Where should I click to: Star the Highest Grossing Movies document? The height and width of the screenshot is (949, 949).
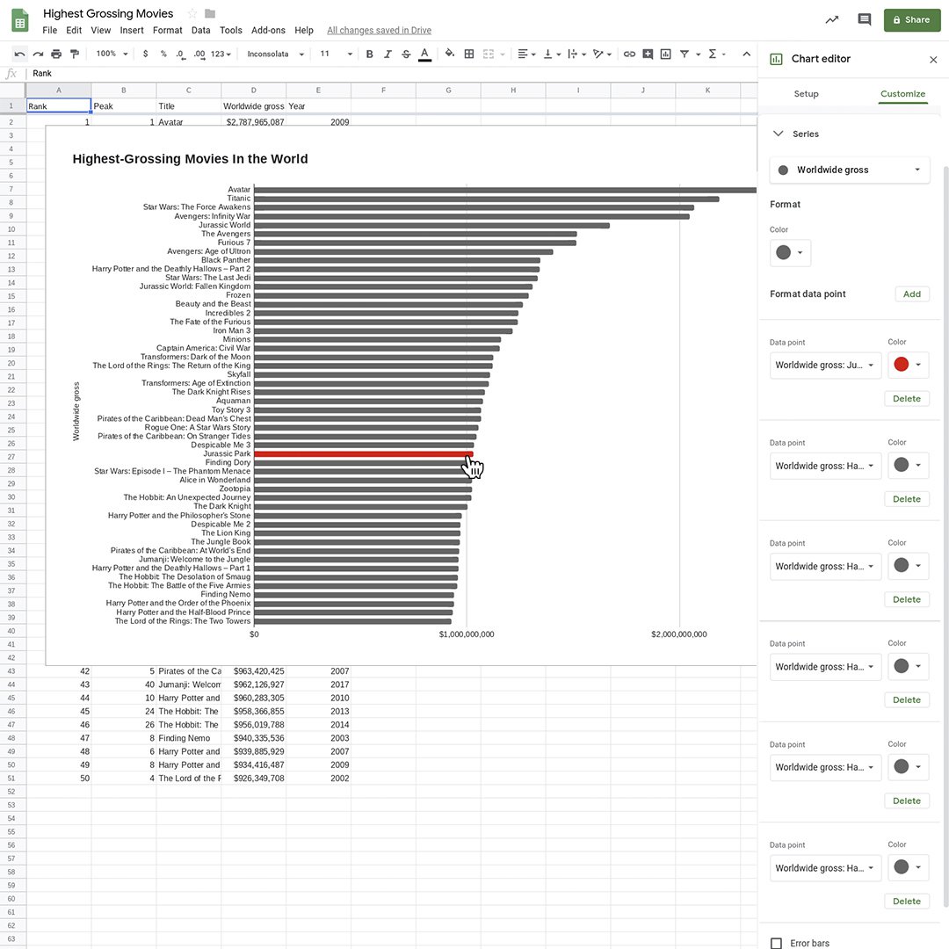(x=192, y=13)
